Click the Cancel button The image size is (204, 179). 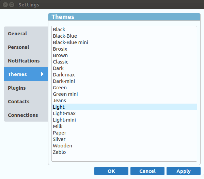[147, 171]
